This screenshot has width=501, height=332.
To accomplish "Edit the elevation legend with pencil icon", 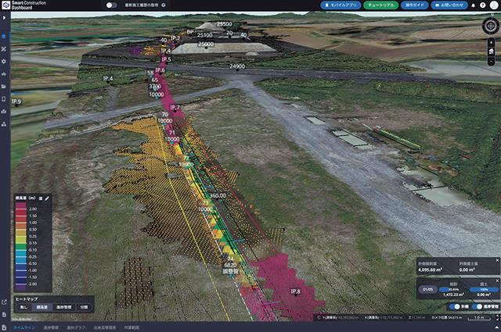I will point(47,199).
